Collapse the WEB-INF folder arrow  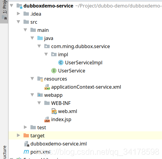click(x=39, y=103)
